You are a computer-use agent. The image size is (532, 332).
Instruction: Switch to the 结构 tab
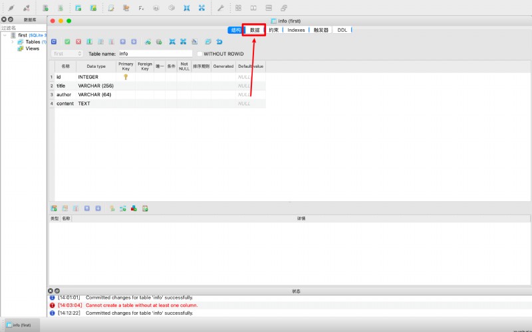click(x=236, y=30)
